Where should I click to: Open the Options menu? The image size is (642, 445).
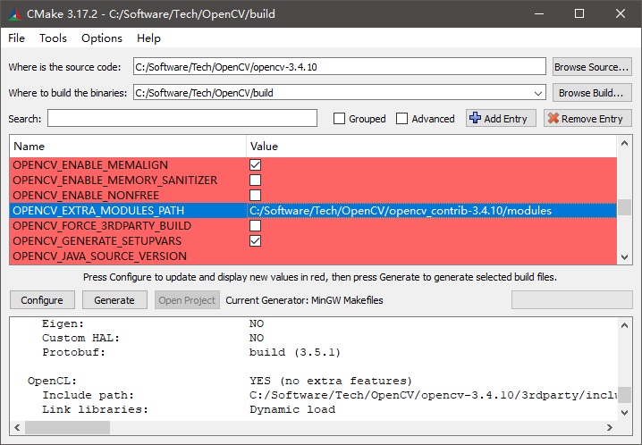(102, 38)
